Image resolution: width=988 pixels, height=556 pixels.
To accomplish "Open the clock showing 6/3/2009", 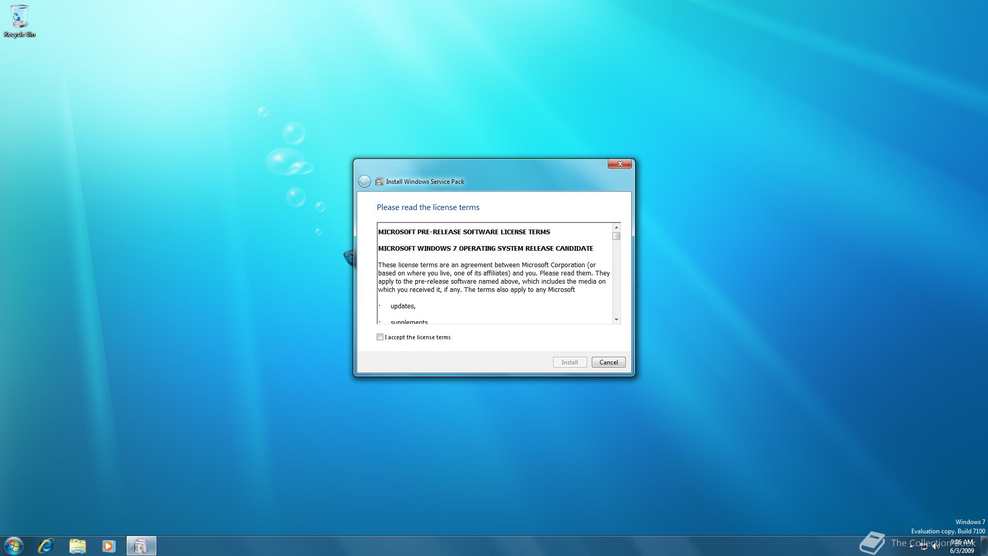I will [962, 546].
